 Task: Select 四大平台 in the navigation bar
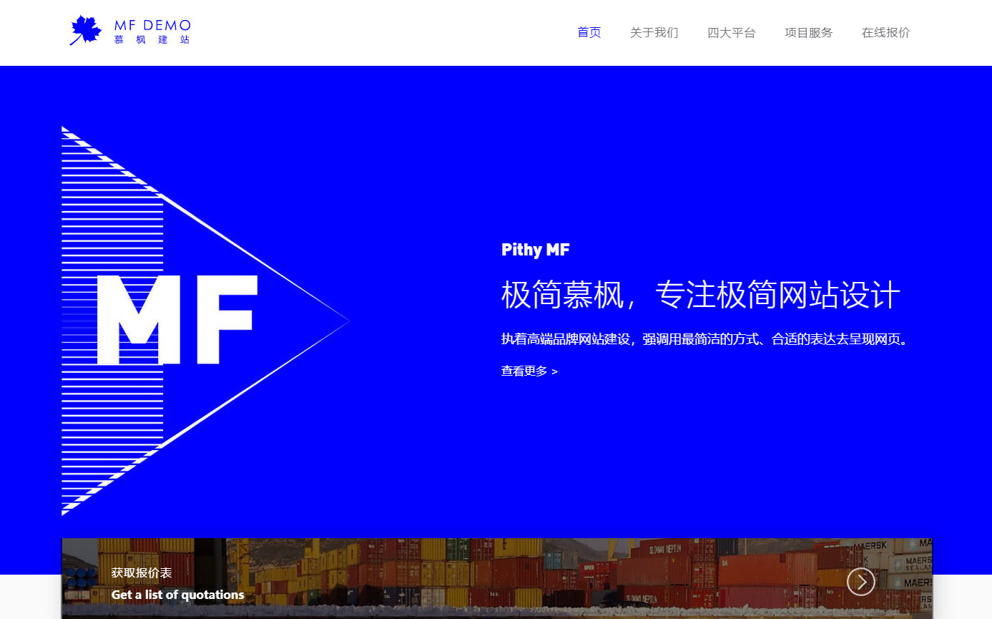click(x=731, y=32)
